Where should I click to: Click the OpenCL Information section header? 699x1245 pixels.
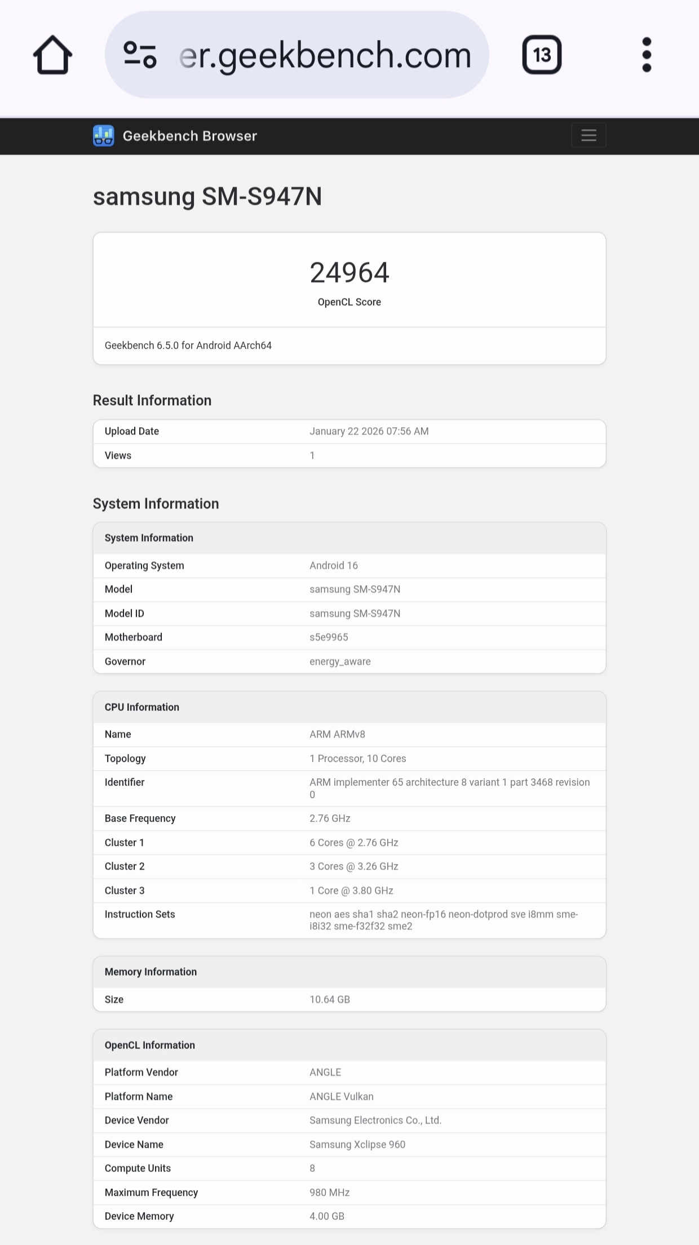click(x=150, y=1045)
